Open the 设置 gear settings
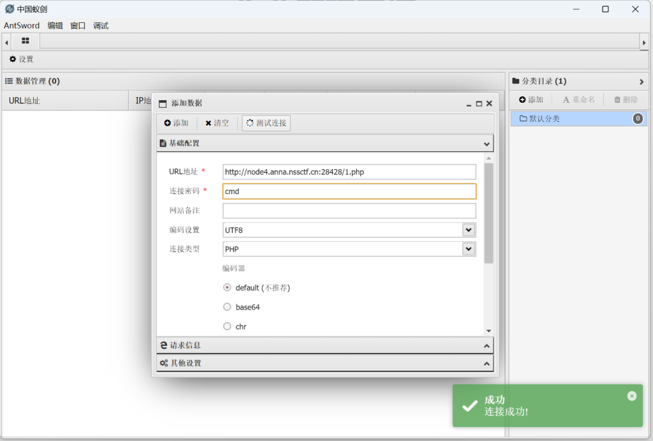Screen dimensions: 653x441 pos(21,59)
